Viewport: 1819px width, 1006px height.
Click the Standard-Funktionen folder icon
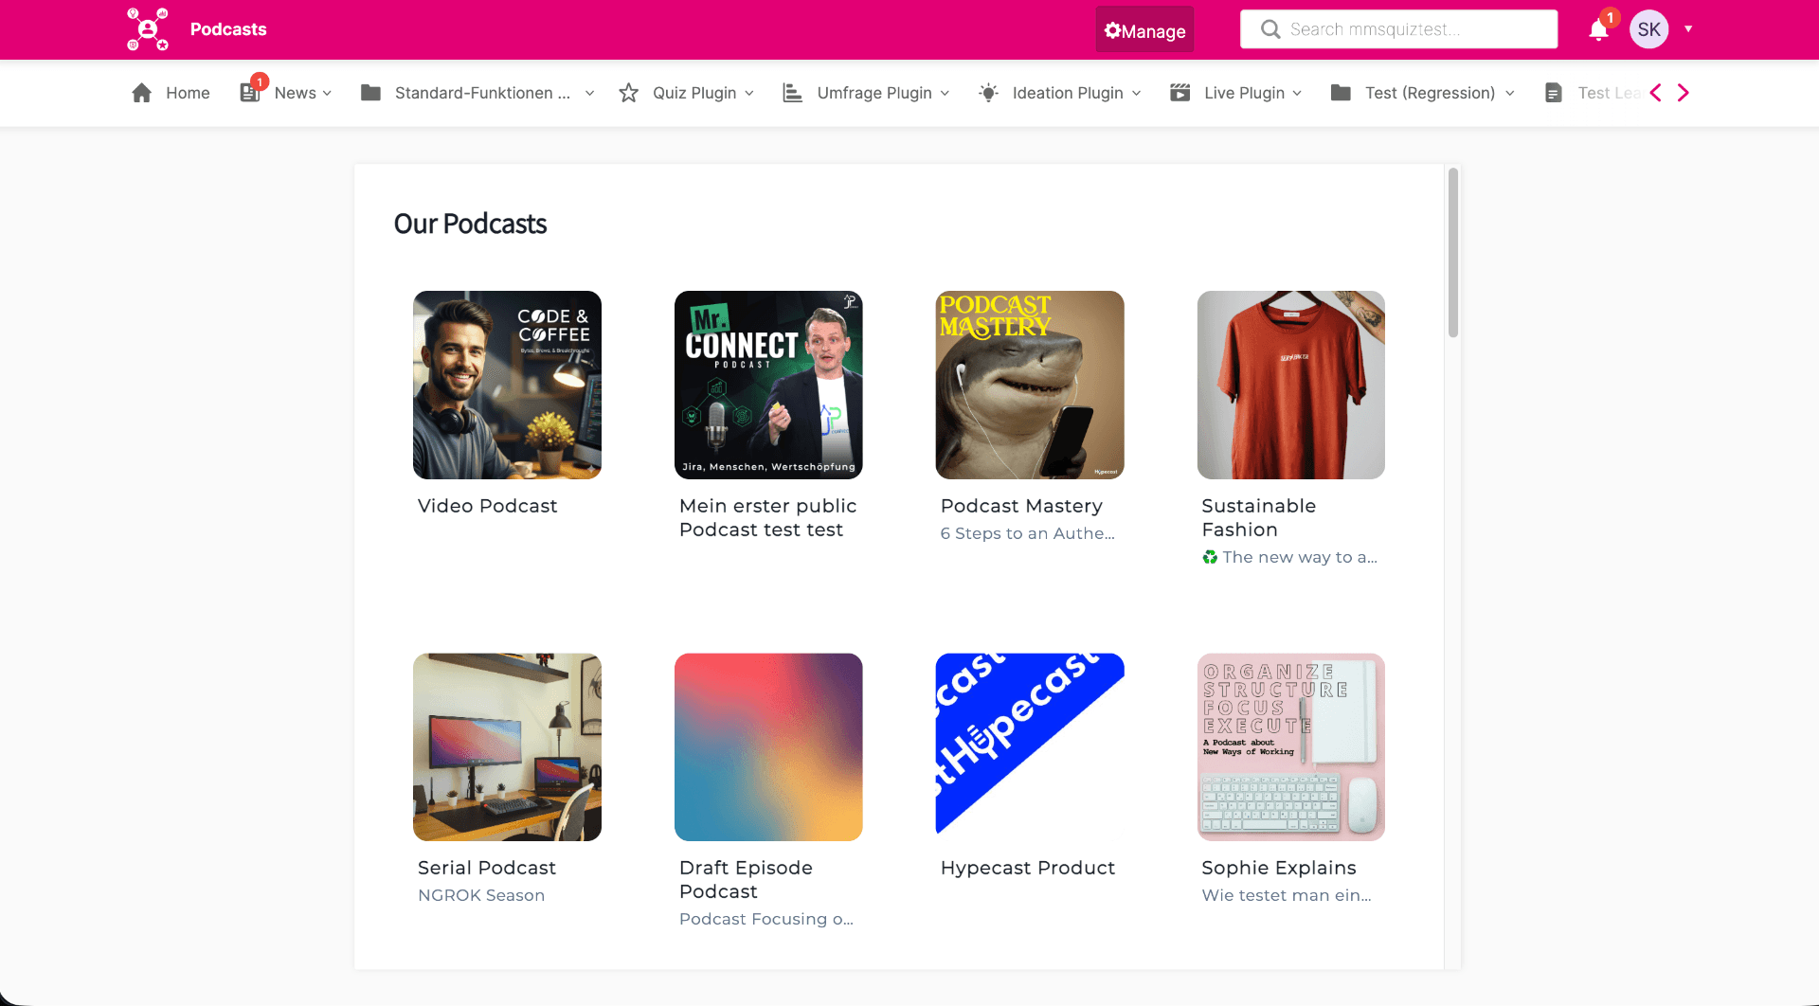click(x=370, y=93)
